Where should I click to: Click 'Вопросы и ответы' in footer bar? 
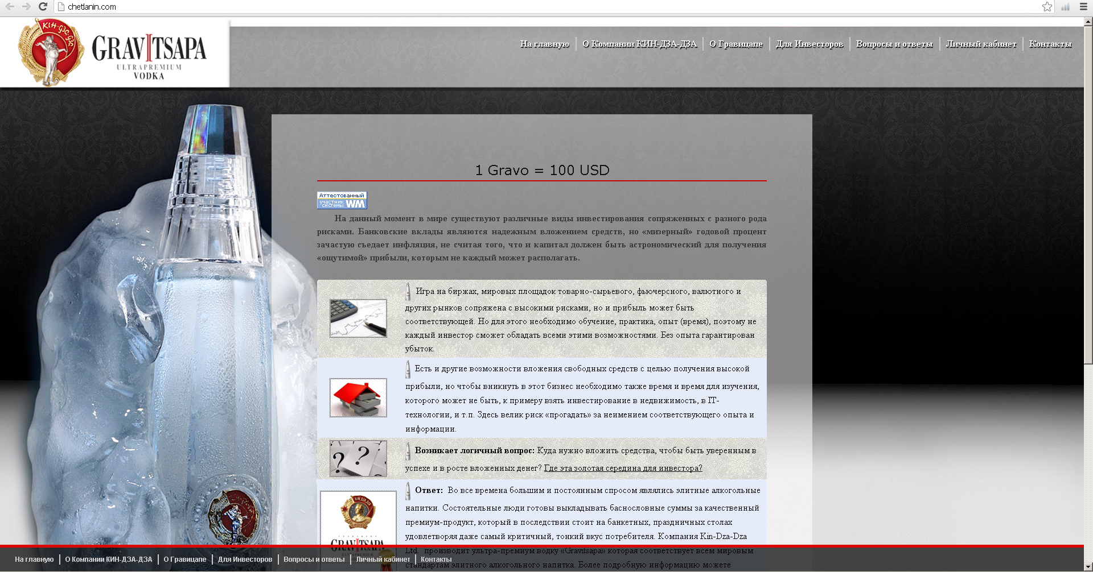pos(314,559)
